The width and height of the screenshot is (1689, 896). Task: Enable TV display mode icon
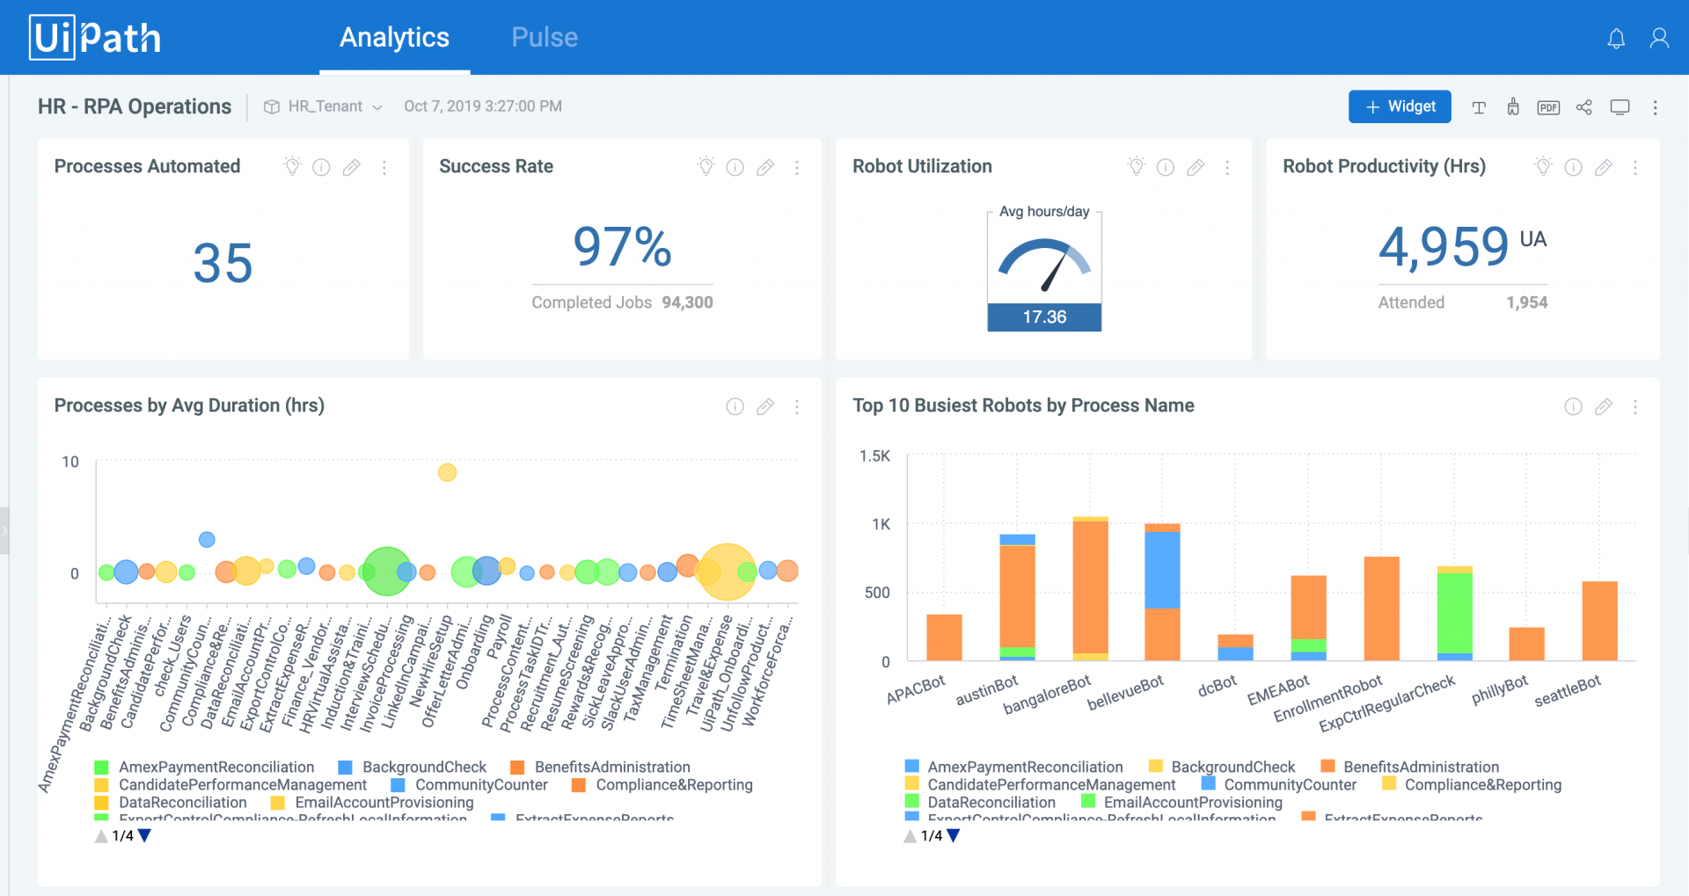1620,106
